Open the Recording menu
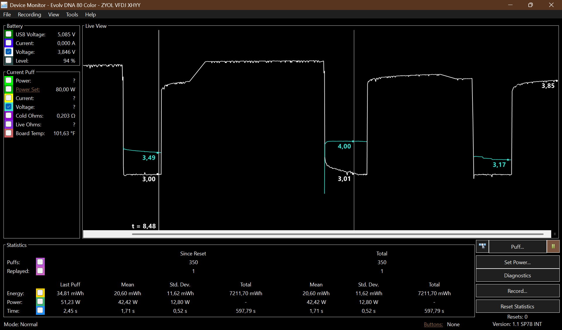 click(x=29, y=14)
